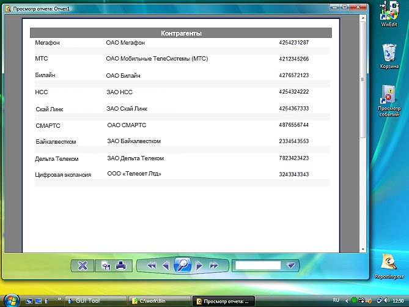Select the Байкалвестком name cell
409x307 pixels.
point(56,142)
